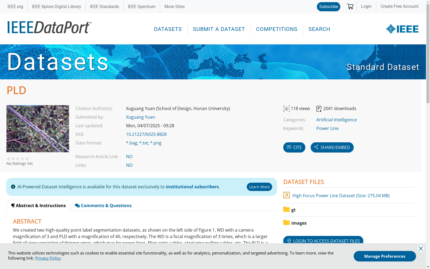Viewport: 430px width, 269px height.
Task: Open the Privacy Policy link
Action: [x=48, y=258]
